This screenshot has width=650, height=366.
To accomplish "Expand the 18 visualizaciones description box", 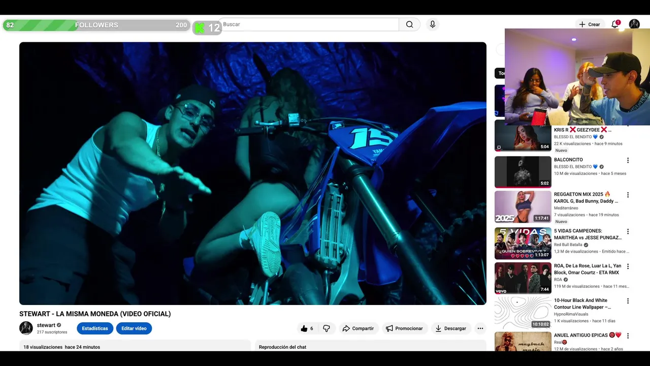I will (135, 346).
